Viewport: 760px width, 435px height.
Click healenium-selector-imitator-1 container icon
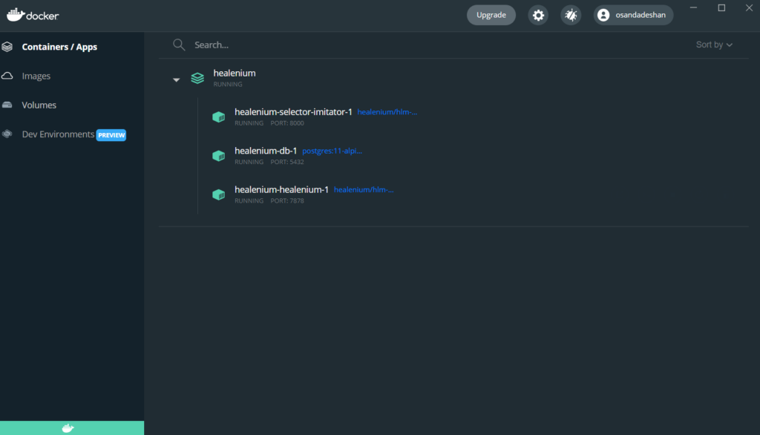click(218, 117)
